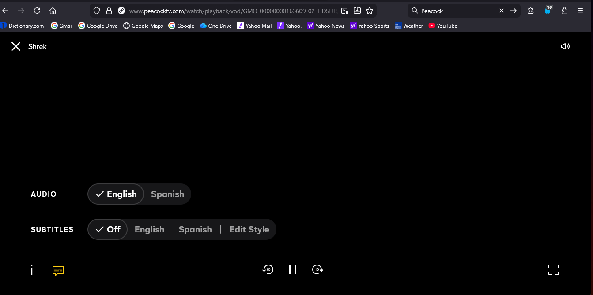Open the Google bookmark

click(x=181, y=26)
